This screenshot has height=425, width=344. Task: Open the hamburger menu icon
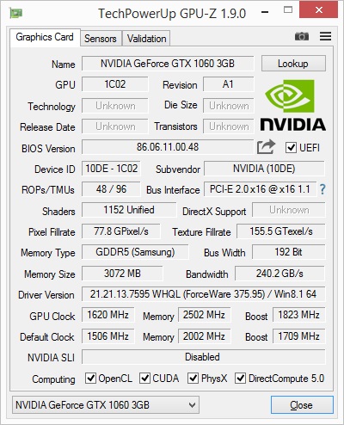(325, 36)
